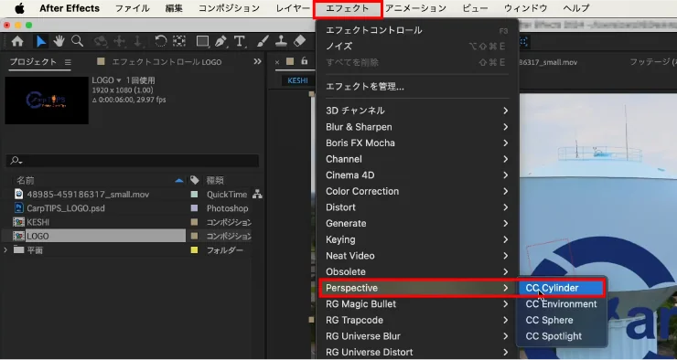
Task: Click the LOGO preview thumbnail
Action: pyautogui.click(x=47, y=101)
